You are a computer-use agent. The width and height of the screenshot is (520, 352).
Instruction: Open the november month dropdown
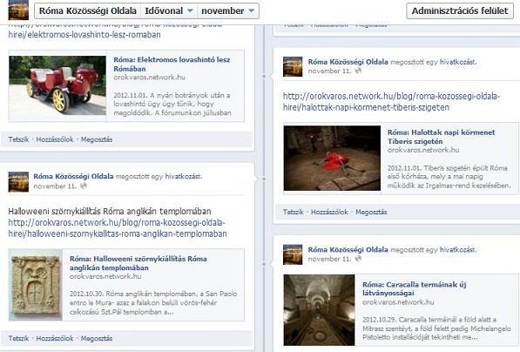[228, 11]
